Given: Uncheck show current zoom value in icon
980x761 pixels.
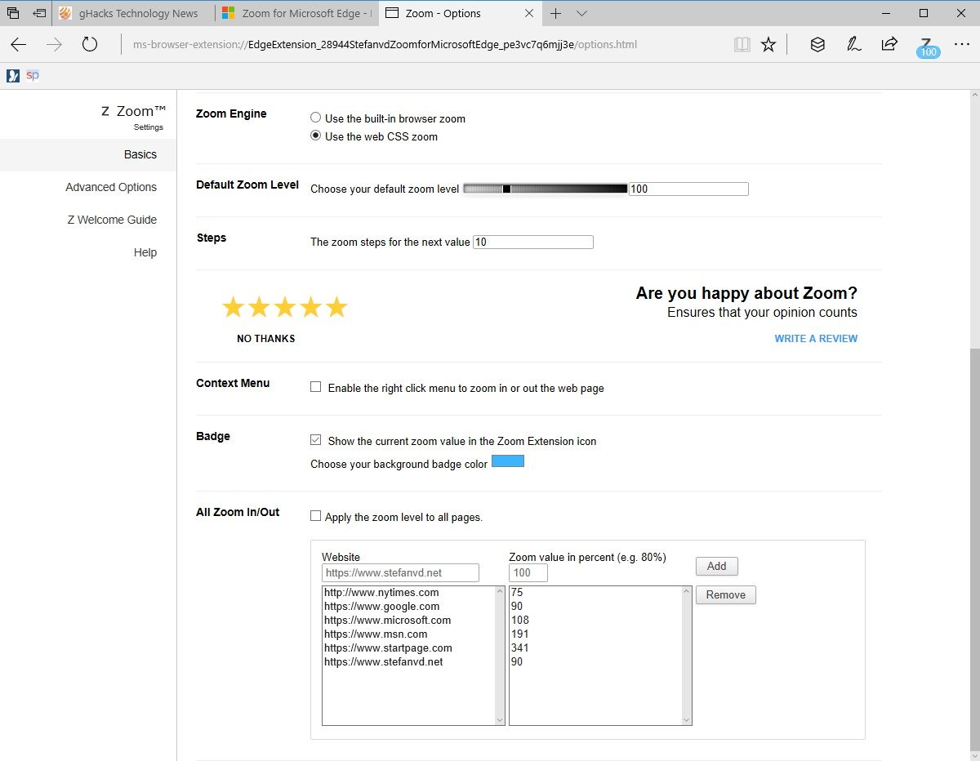Looking at the screenshot, I should click(316, 441).
